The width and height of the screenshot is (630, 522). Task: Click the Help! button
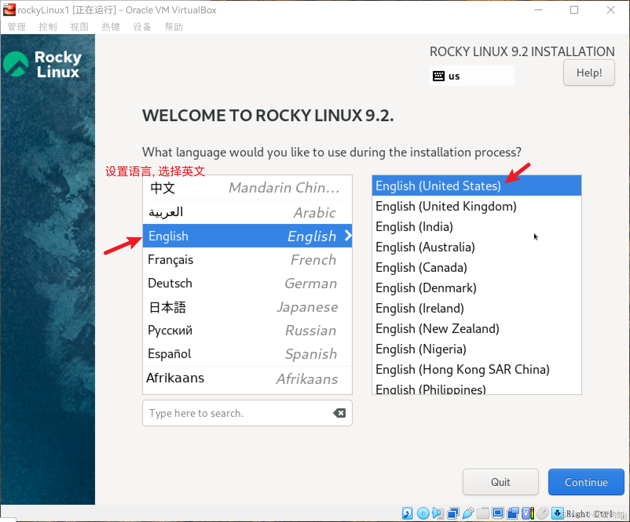[589, 73]
